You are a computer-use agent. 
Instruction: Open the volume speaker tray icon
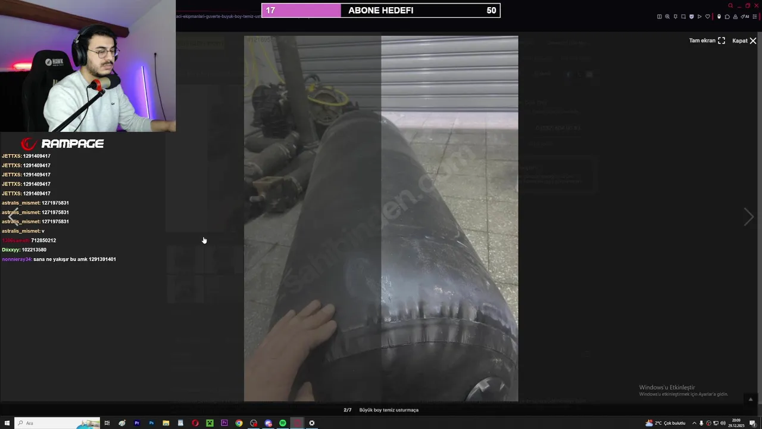[x=723, y=423]
